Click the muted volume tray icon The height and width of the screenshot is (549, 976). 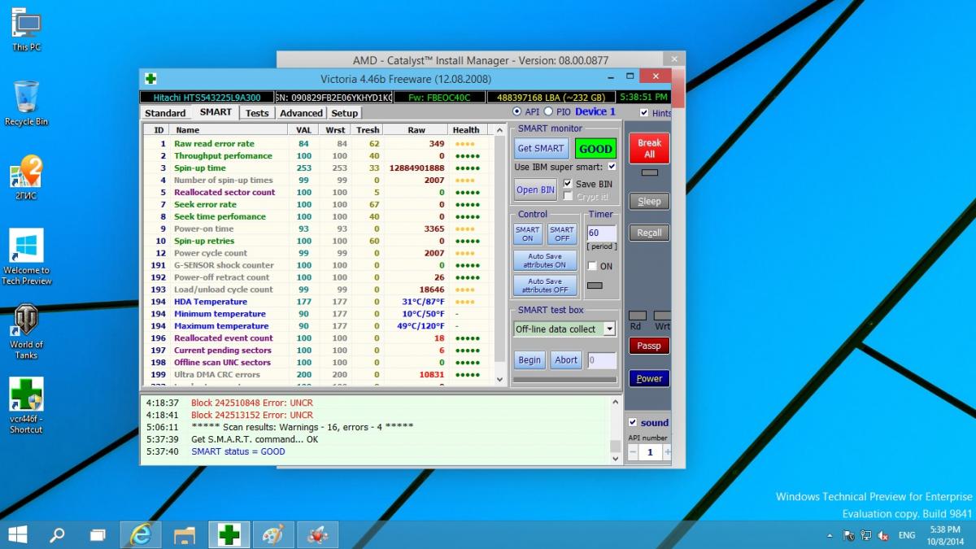pyautogui.click(x=884, y=535)
